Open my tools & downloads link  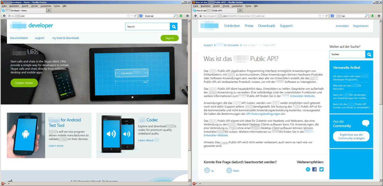coord(66,38)
